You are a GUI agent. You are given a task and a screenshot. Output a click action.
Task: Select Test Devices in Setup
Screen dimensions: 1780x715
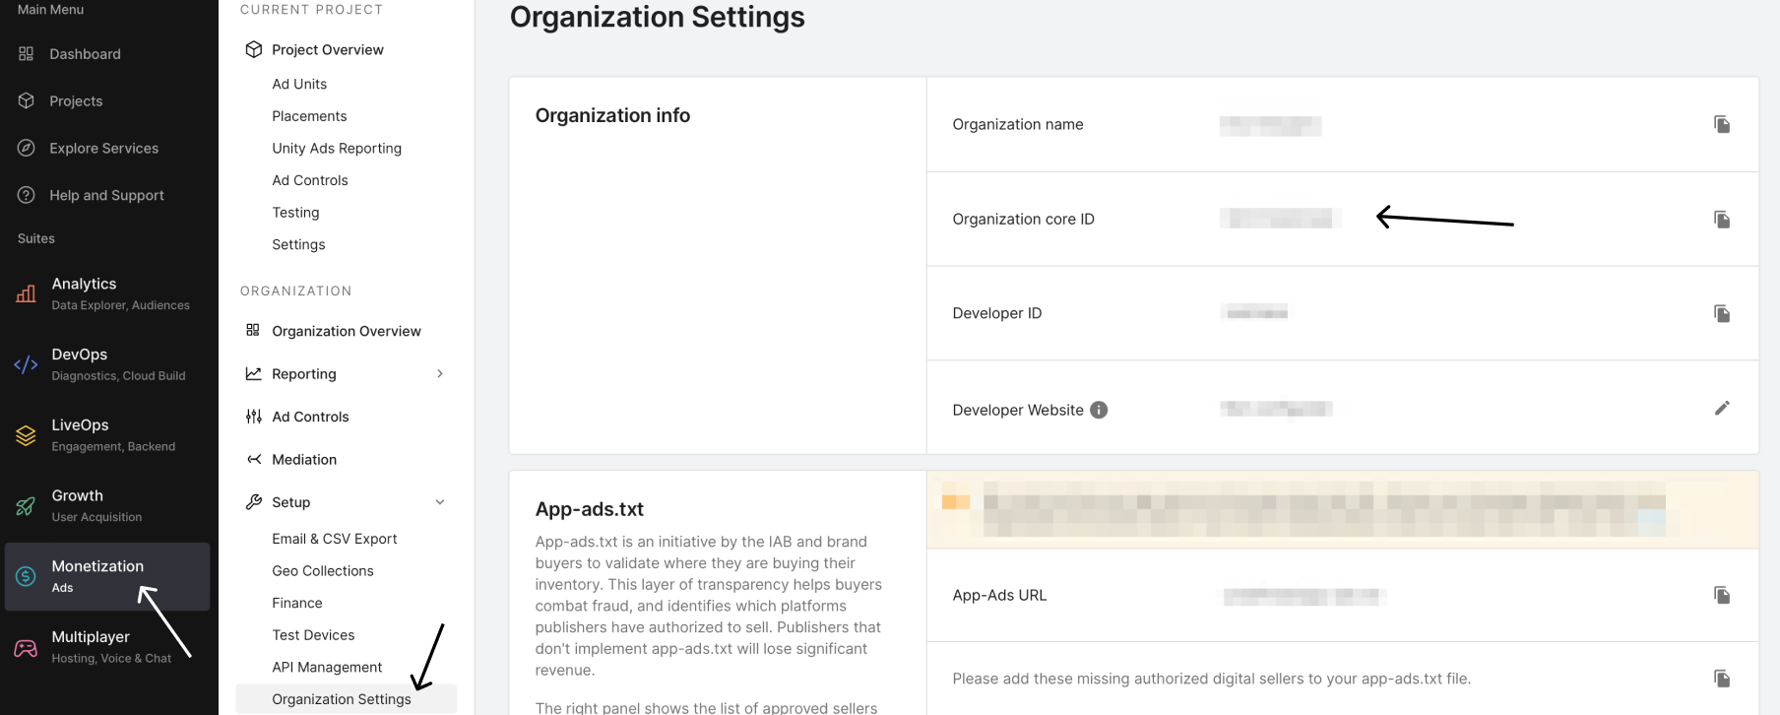pos(313,635)
